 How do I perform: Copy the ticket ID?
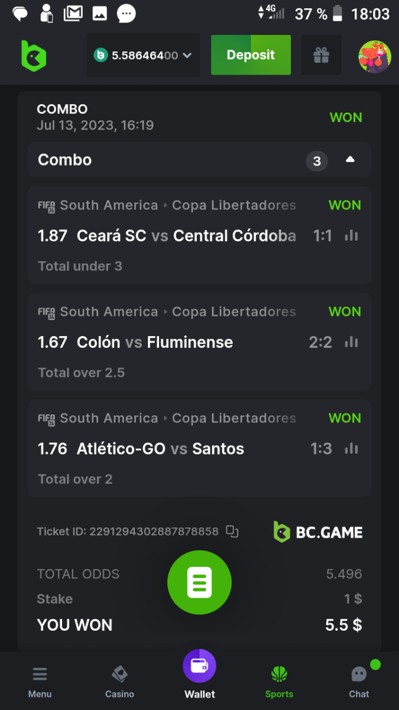tap(232, 531)
